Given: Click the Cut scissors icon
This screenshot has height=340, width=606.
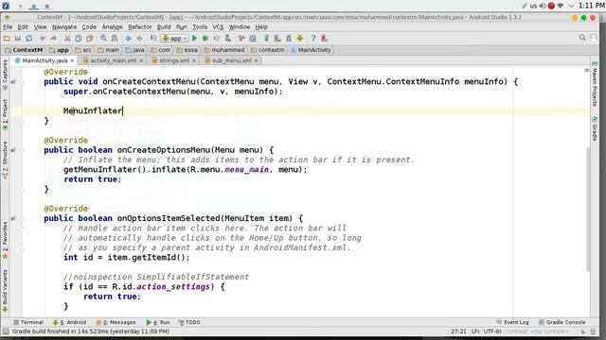Looking at the screenshot, I should 67,38.
